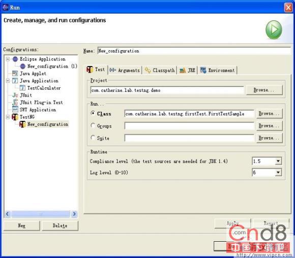Click the SWT Application icon
The image size is (295, 258).
15,110
